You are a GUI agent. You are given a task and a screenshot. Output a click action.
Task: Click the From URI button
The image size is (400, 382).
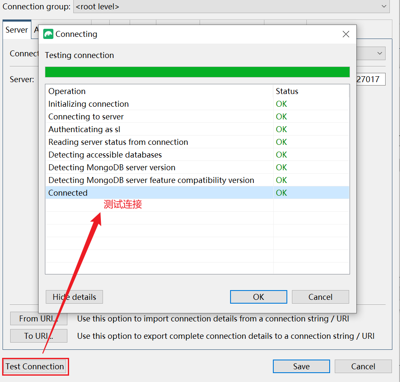click(x=39, y=318)
